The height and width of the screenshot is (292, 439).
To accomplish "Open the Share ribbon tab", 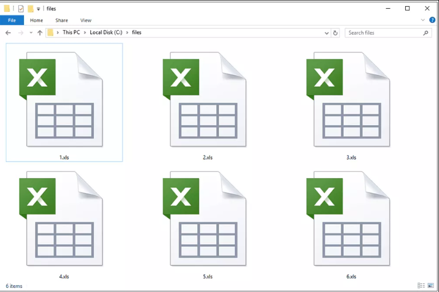I will [61, 20].
